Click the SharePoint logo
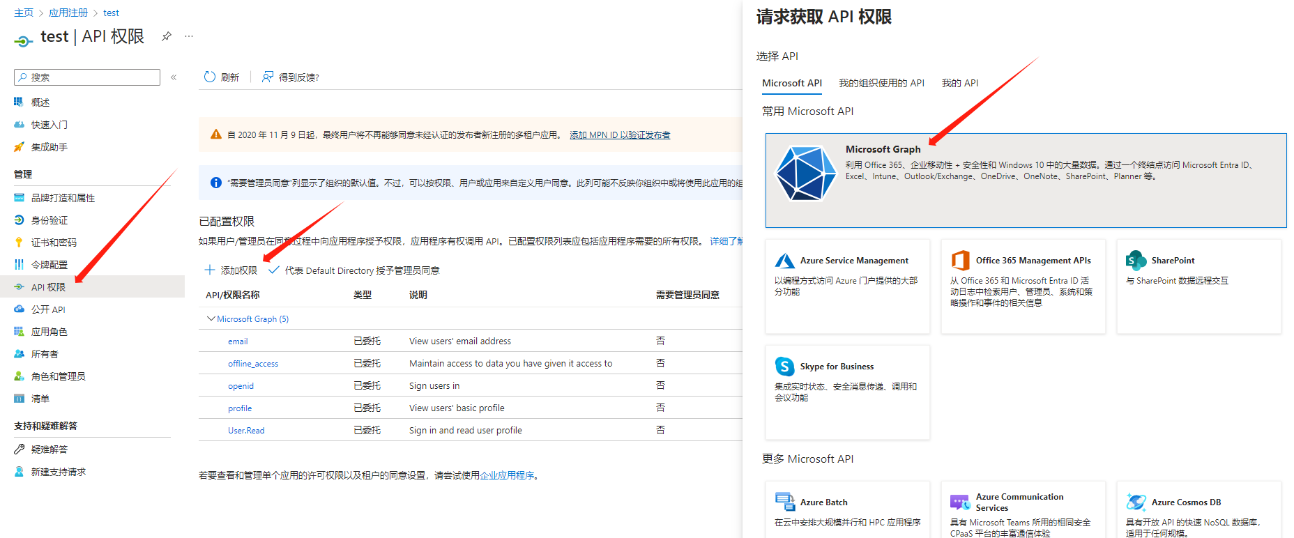The width and height of the screenshot is (1294, 538). click(1136, 261)
